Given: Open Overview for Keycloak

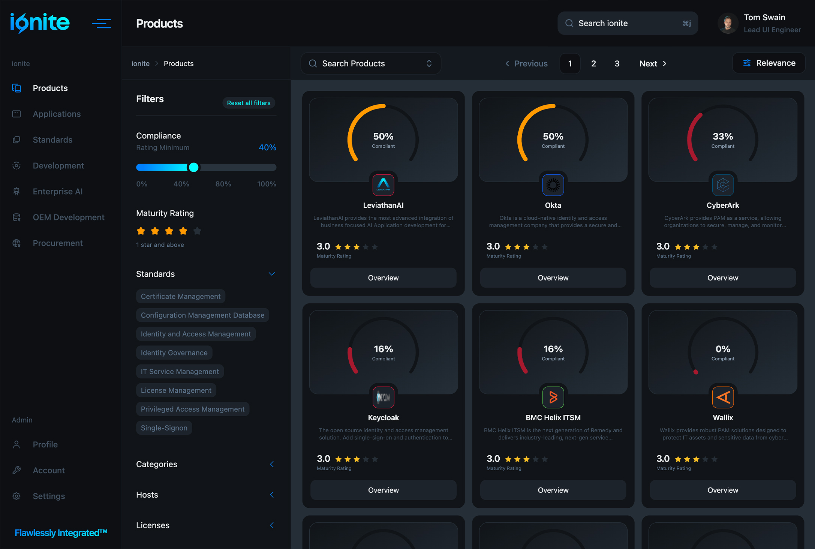Looking at the screenshot, I should click(x=383, y=490).
